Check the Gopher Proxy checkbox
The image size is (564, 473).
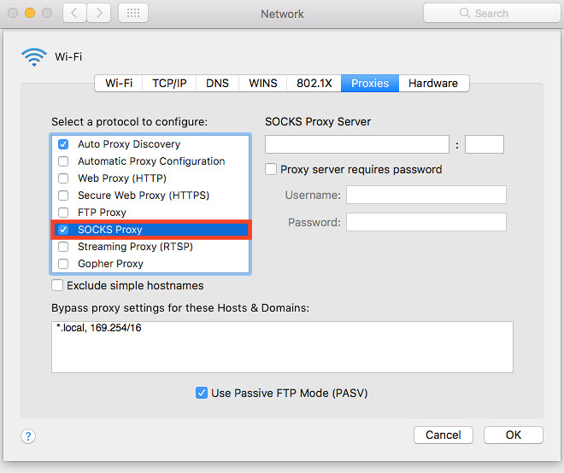click(x=63, y=264)
